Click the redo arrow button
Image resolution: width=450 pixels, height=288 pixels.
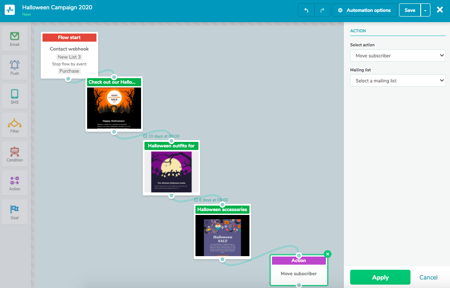tap(322, 10)
